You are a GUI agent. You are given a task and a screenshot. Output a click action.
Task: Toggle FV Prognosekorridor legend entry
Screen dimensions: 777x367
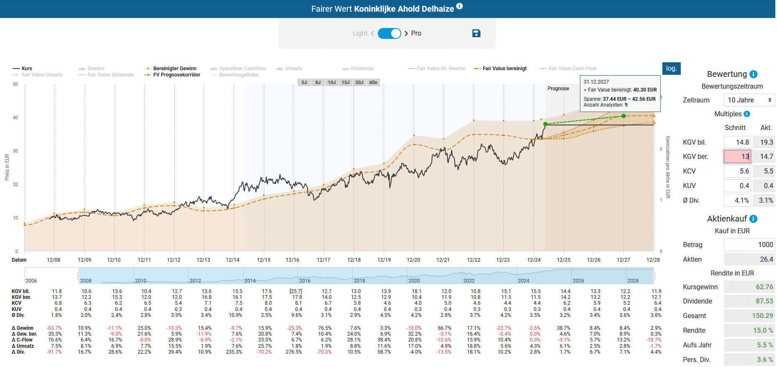coord(172,75)
